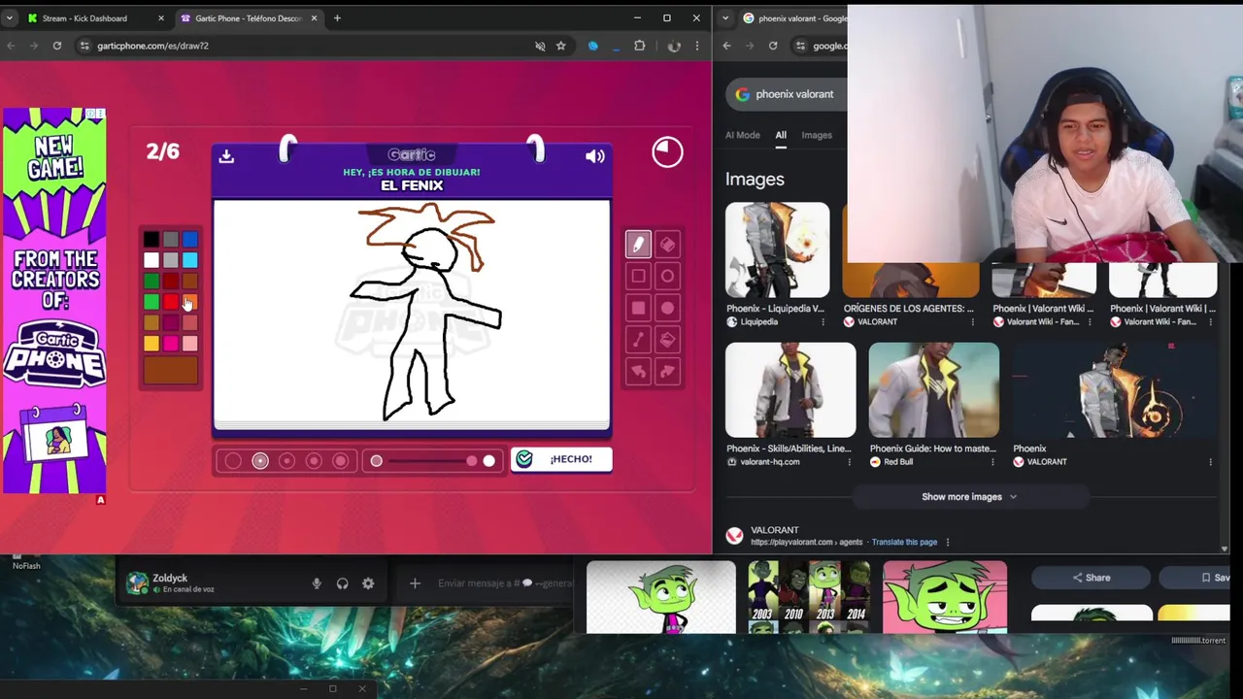The height and width of the screenshot is (699, 1243).
Task: Choose the empty ellipse shape tool
Action: click(x=667, y=277)
